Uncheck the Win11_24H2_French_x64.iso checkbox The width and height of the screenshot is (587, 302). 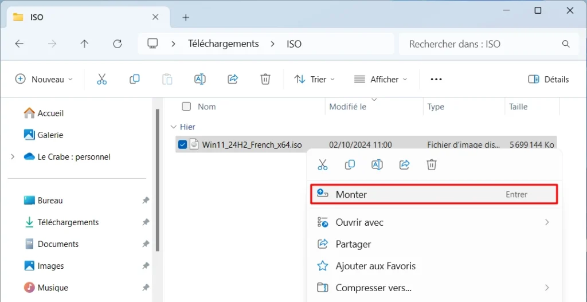click(182, 144)
